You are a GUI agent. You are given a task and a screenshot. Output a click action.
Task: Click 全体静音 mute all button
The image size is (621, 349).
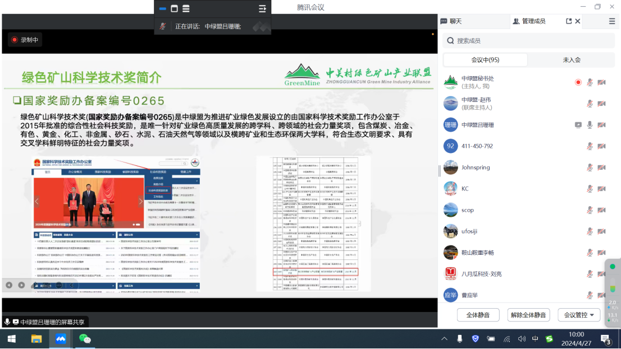pyautogui.click(x=478, y=315)
